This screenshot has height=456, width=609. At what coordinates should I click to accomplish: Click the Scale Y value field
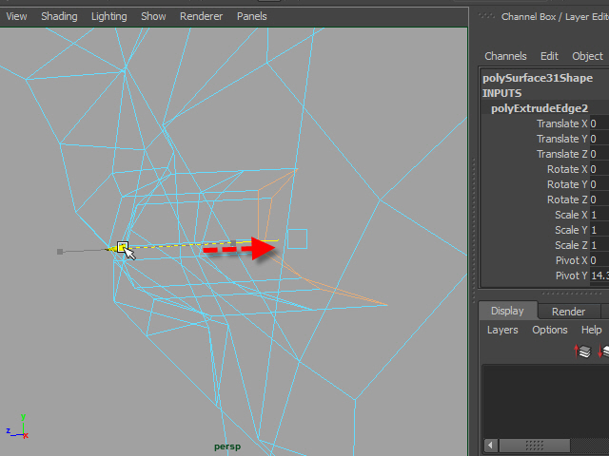pos(599,230)
